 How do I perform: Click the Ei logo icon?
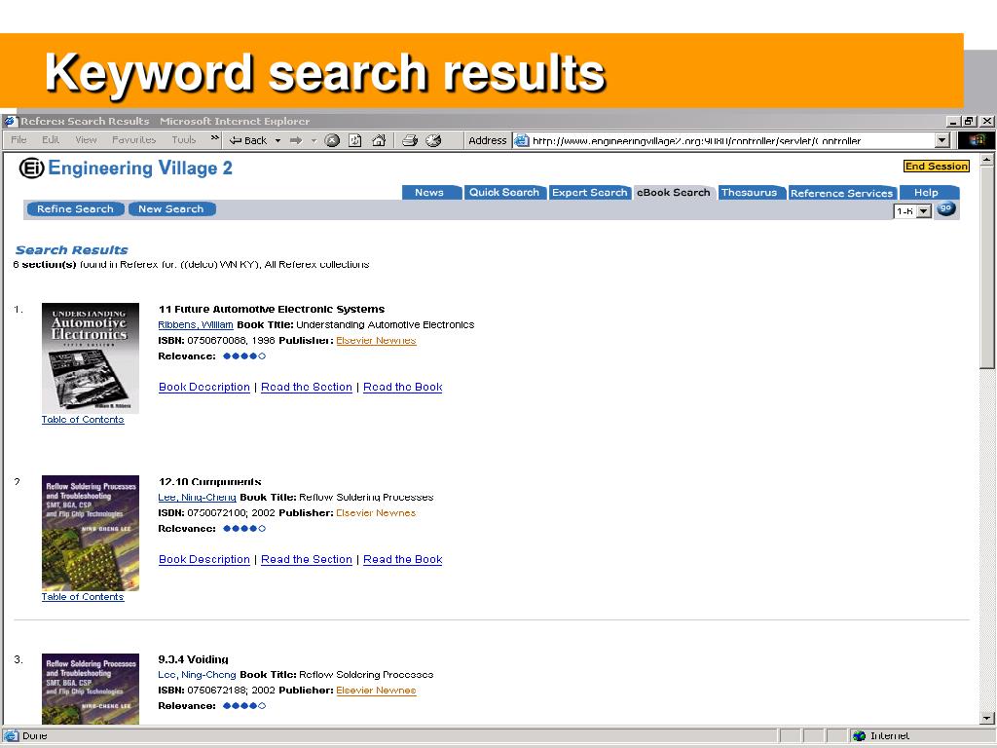pos(31,168)
